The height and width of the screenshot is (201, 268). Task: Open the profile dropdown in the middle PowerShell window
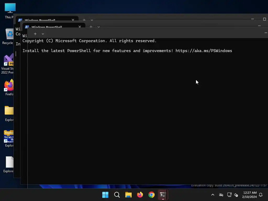[99, 27]
